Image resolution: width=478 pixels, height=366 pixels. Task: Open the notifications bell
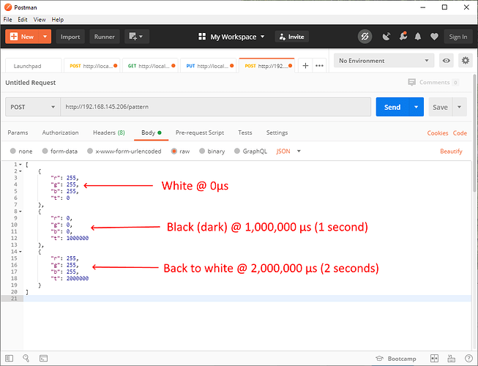pos(418,37)
